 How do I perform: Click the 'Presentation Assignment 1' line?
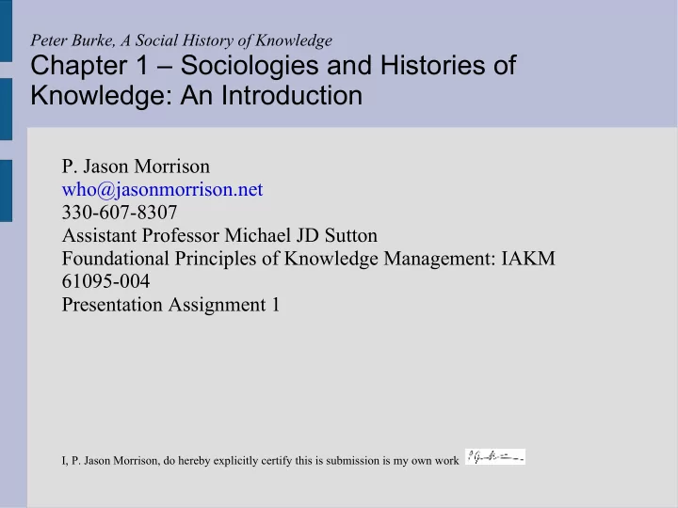click(170, 305)
